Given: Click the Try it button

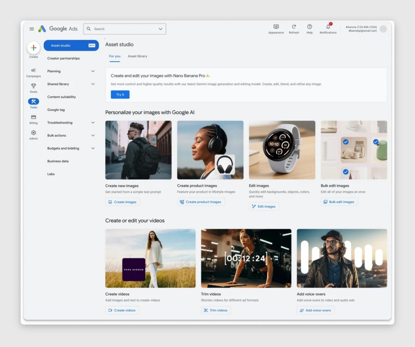Looking at the screenshot, I should coord(120,94).
